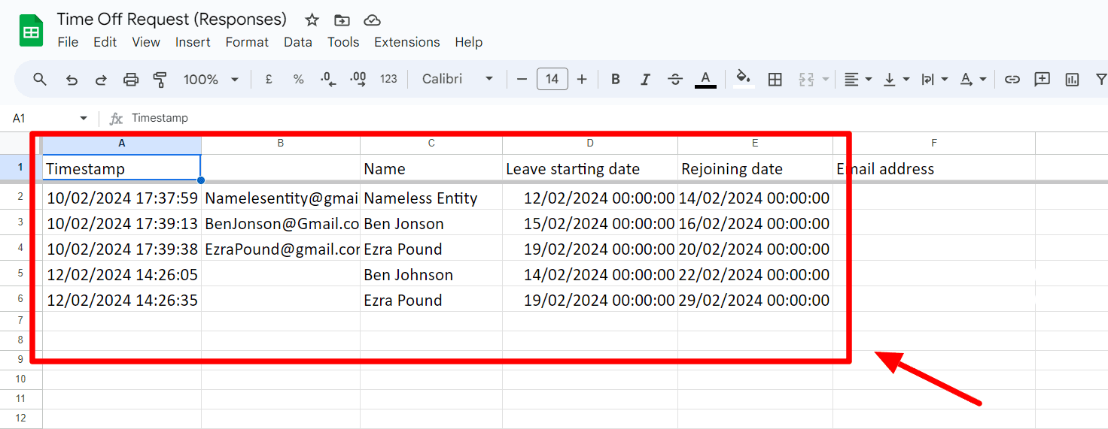The image size is (1108, 429).
Task: Select the Nameless Entity name cell
Action: 431,198
